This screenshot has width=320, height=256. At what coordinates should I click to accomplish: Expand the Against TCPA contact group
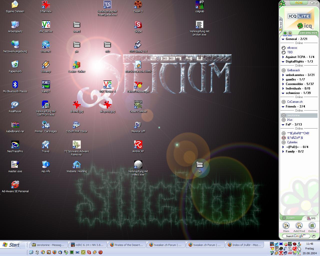point(283,57)
